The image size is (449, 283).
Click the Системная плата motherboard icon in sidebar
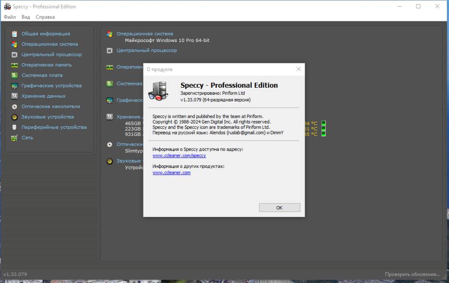click(x=14, y=75)
